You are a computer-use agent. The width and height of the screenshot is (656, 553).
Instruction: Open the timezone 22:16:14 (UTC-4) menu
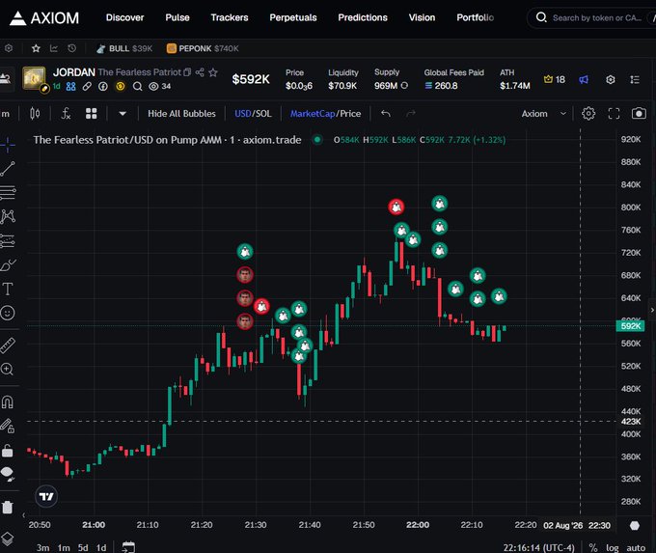pos(539,547)
